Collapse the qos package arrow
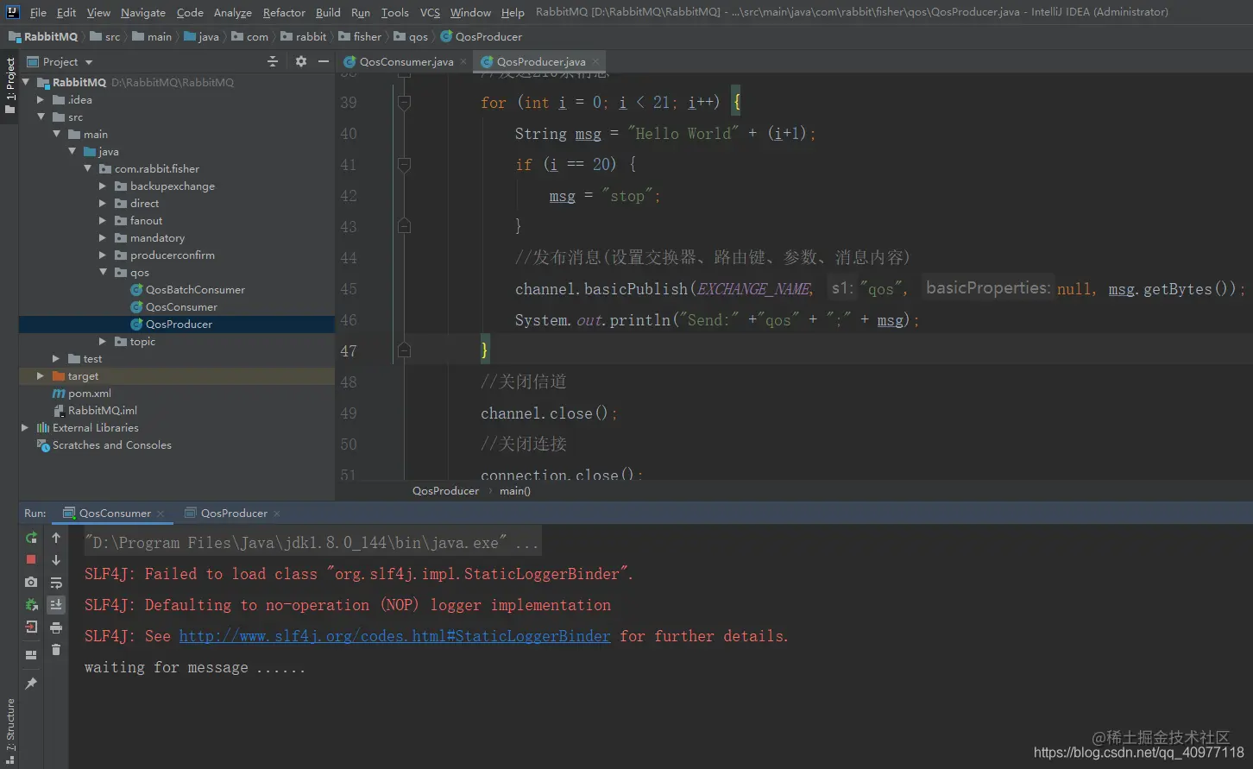1253x769 pixels. pyautogui.click(x=103, y=272)
